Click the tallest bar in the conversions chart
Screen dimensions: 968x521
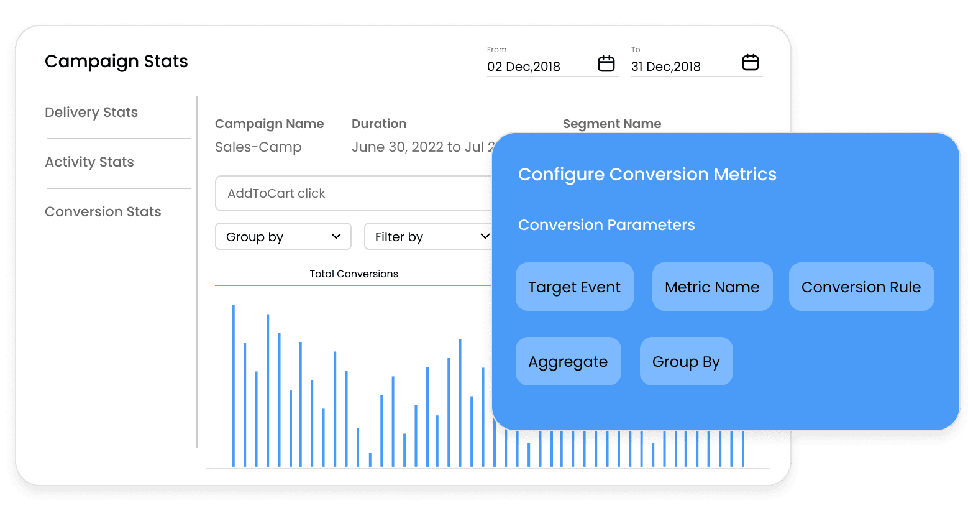[234, 385]
